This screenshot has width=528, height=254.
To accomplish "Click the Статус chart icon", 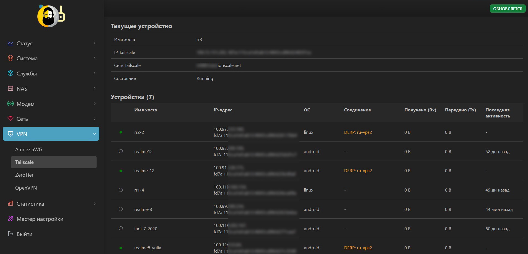I will [x=11, y=43].
